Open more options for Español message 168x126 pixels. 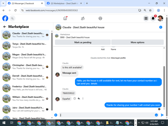(83, 98)
